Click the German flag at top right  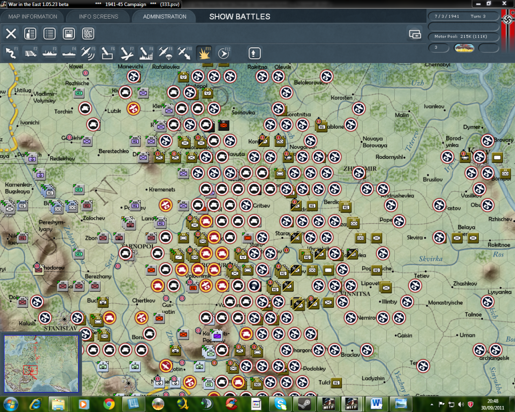pos(508,21)
